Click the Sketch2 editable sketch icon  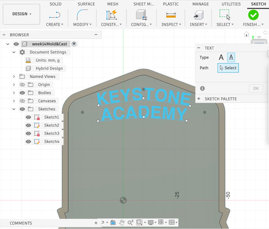click(x=37, y=125)
